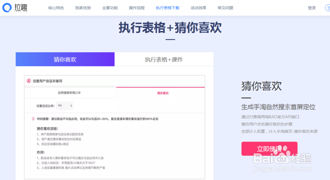The height and width of the screenshot is (180, 330).
Task: Click the 拉趣 logo icon
Action: pyautogui.click(x=7, y=8)
